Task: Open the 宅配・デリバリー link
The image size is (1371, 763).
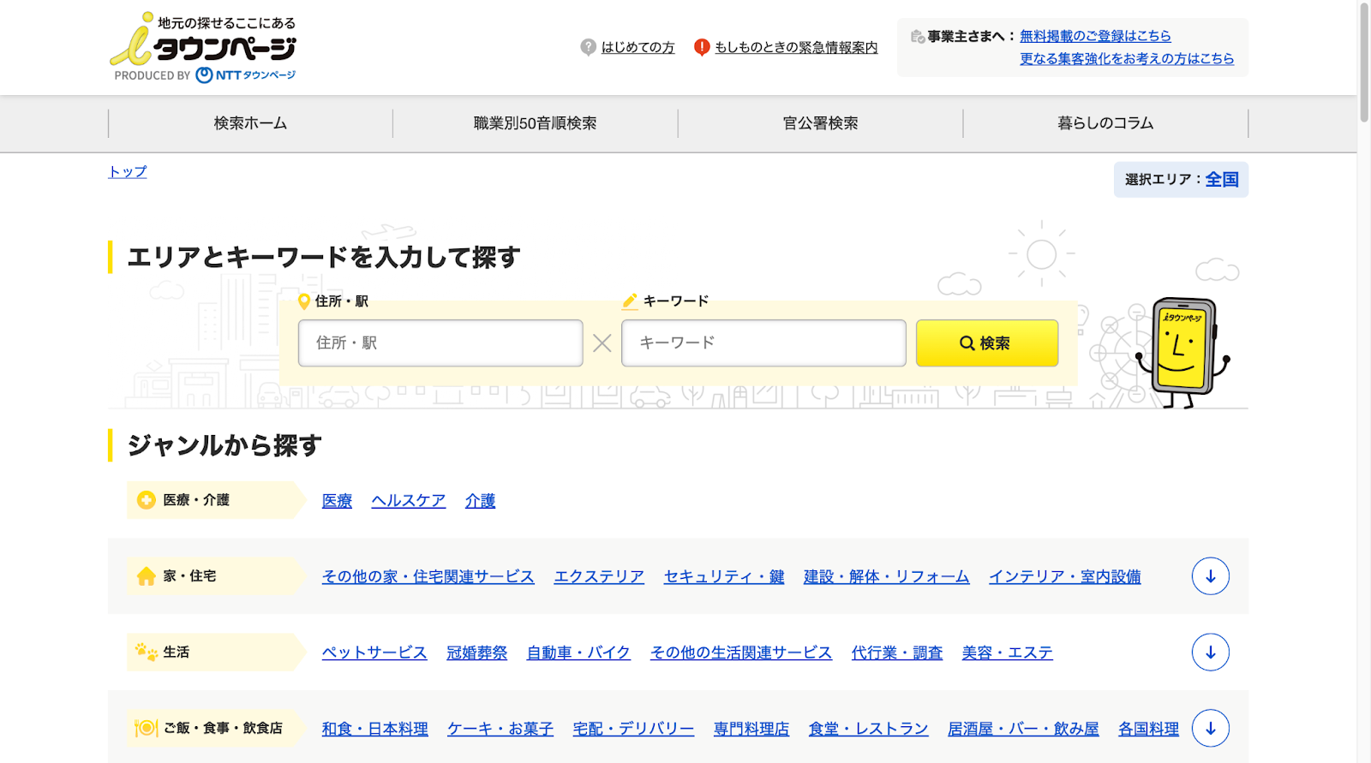Action: pos(633,729)
